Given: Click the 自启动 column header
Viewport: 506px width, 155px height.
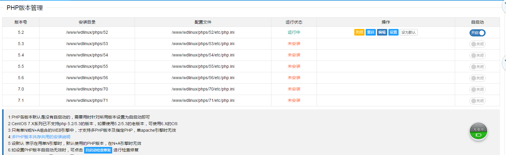Looking at the screenshot, I should tap(477, 22).
